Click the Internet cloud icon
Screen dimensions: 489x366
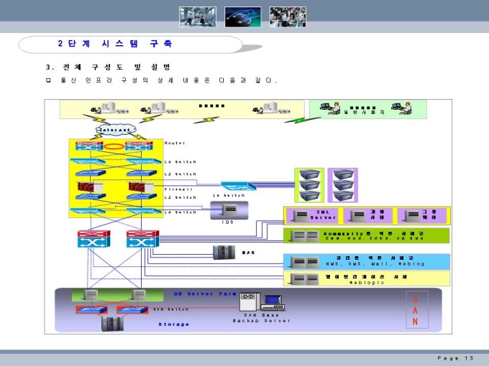(116, 129)
